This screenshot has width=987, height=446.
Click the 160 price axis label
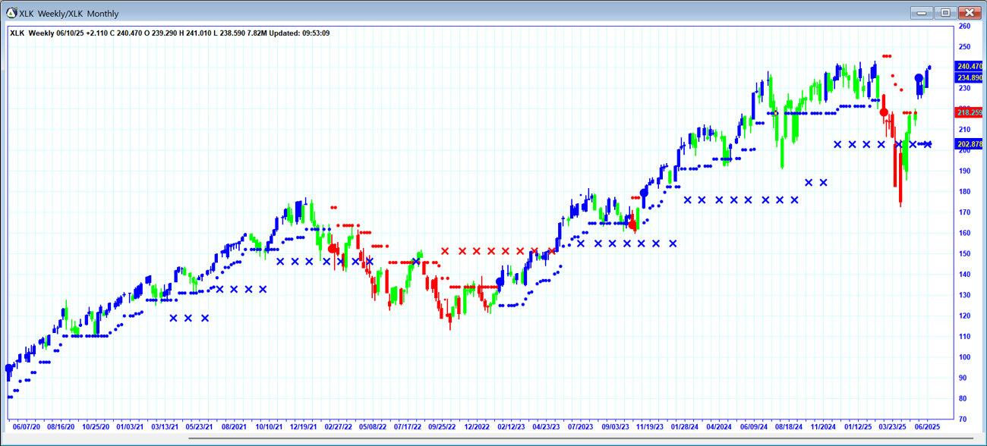point(965,234)
